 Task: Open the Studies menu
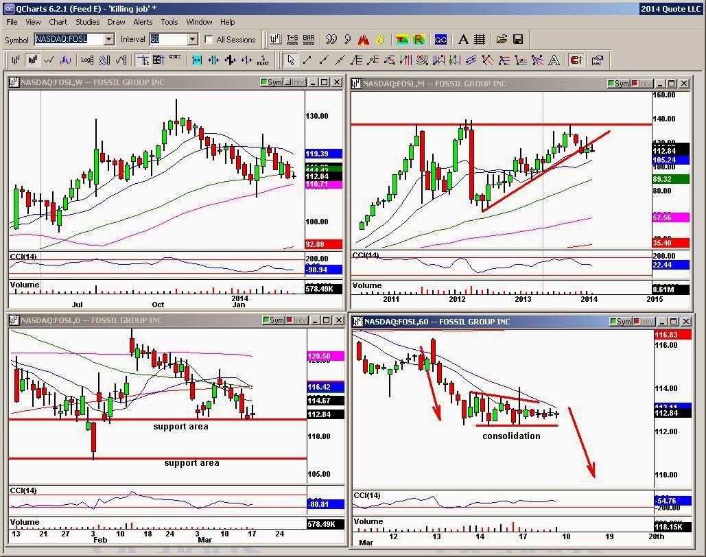pyautogui.click(x=87, y=22)
